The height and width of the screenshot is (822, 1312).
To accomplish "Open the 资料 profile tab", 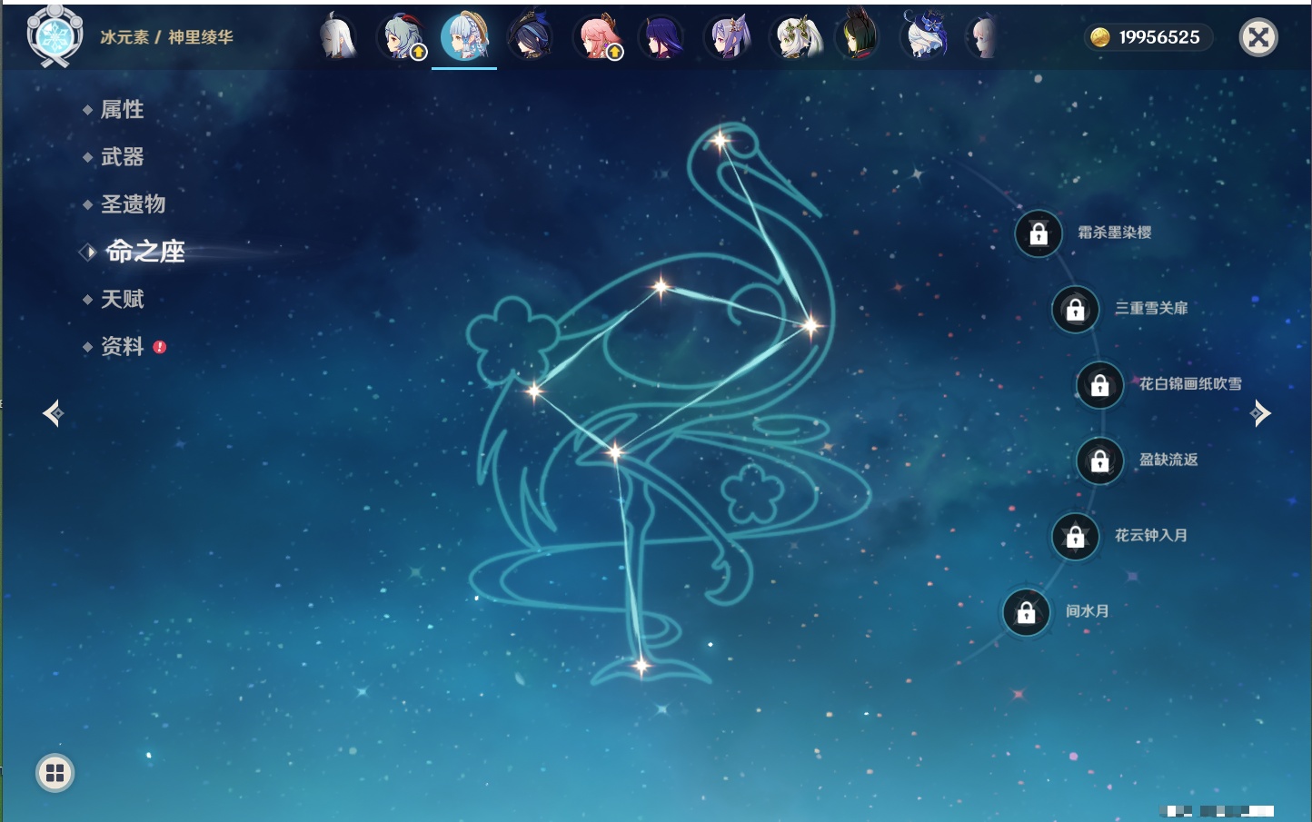I will tap(122, 346).
